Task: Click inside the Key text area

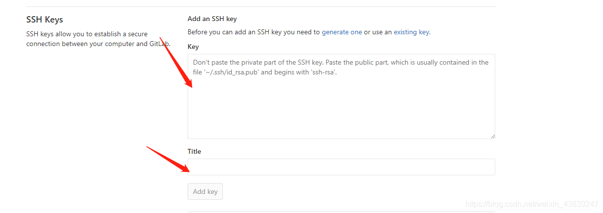Action: point(341,96)
